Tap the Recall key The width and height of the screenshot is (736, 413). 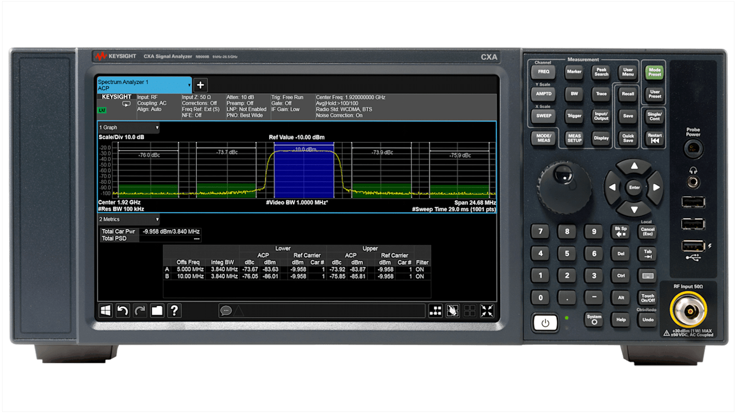tap(628, 94)
